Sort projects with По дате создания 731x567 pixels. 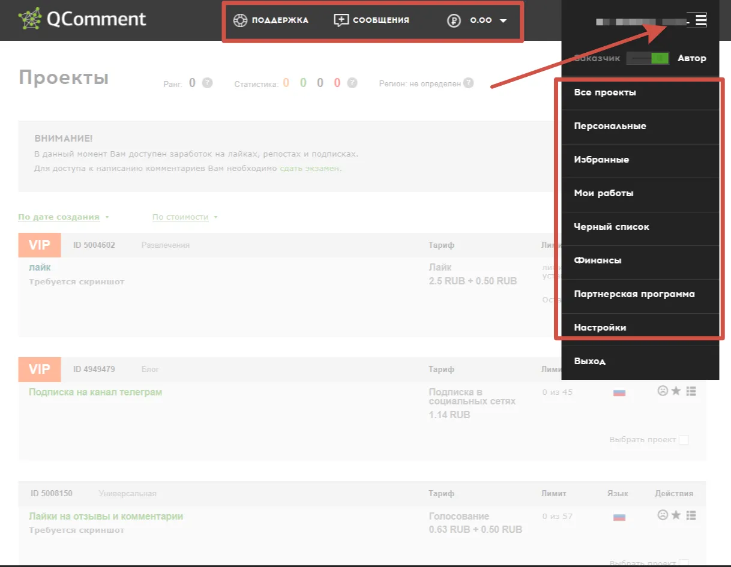(59, 217)
